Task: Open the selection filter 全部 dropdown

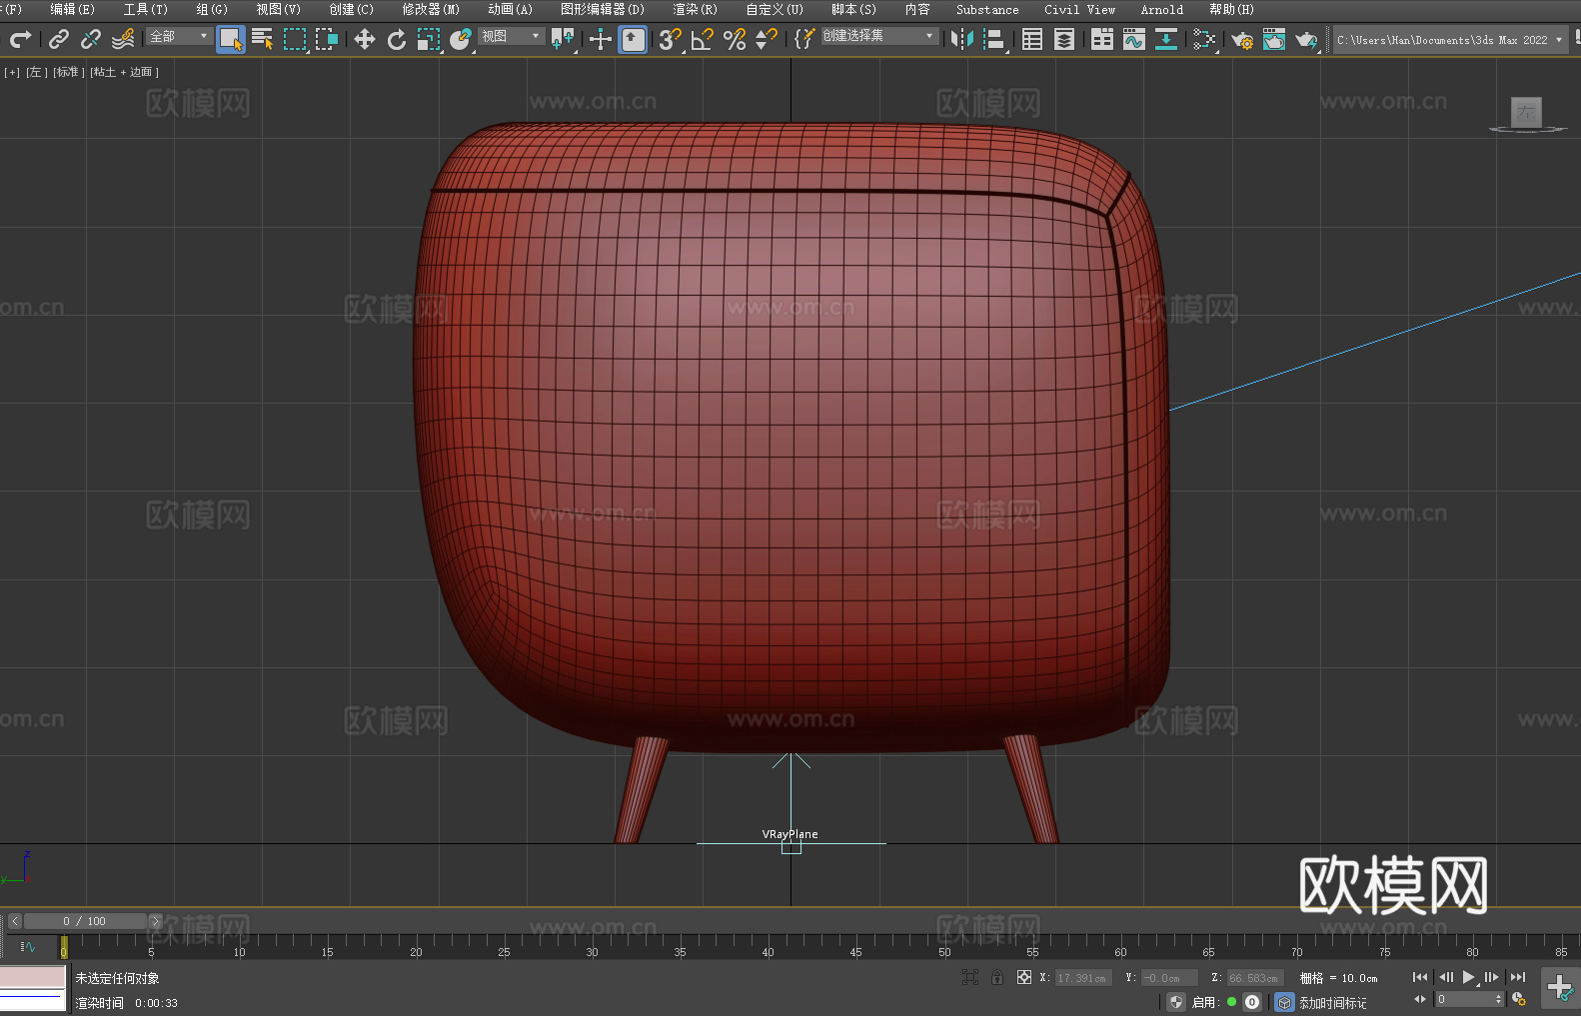Action: coord(179,36)
